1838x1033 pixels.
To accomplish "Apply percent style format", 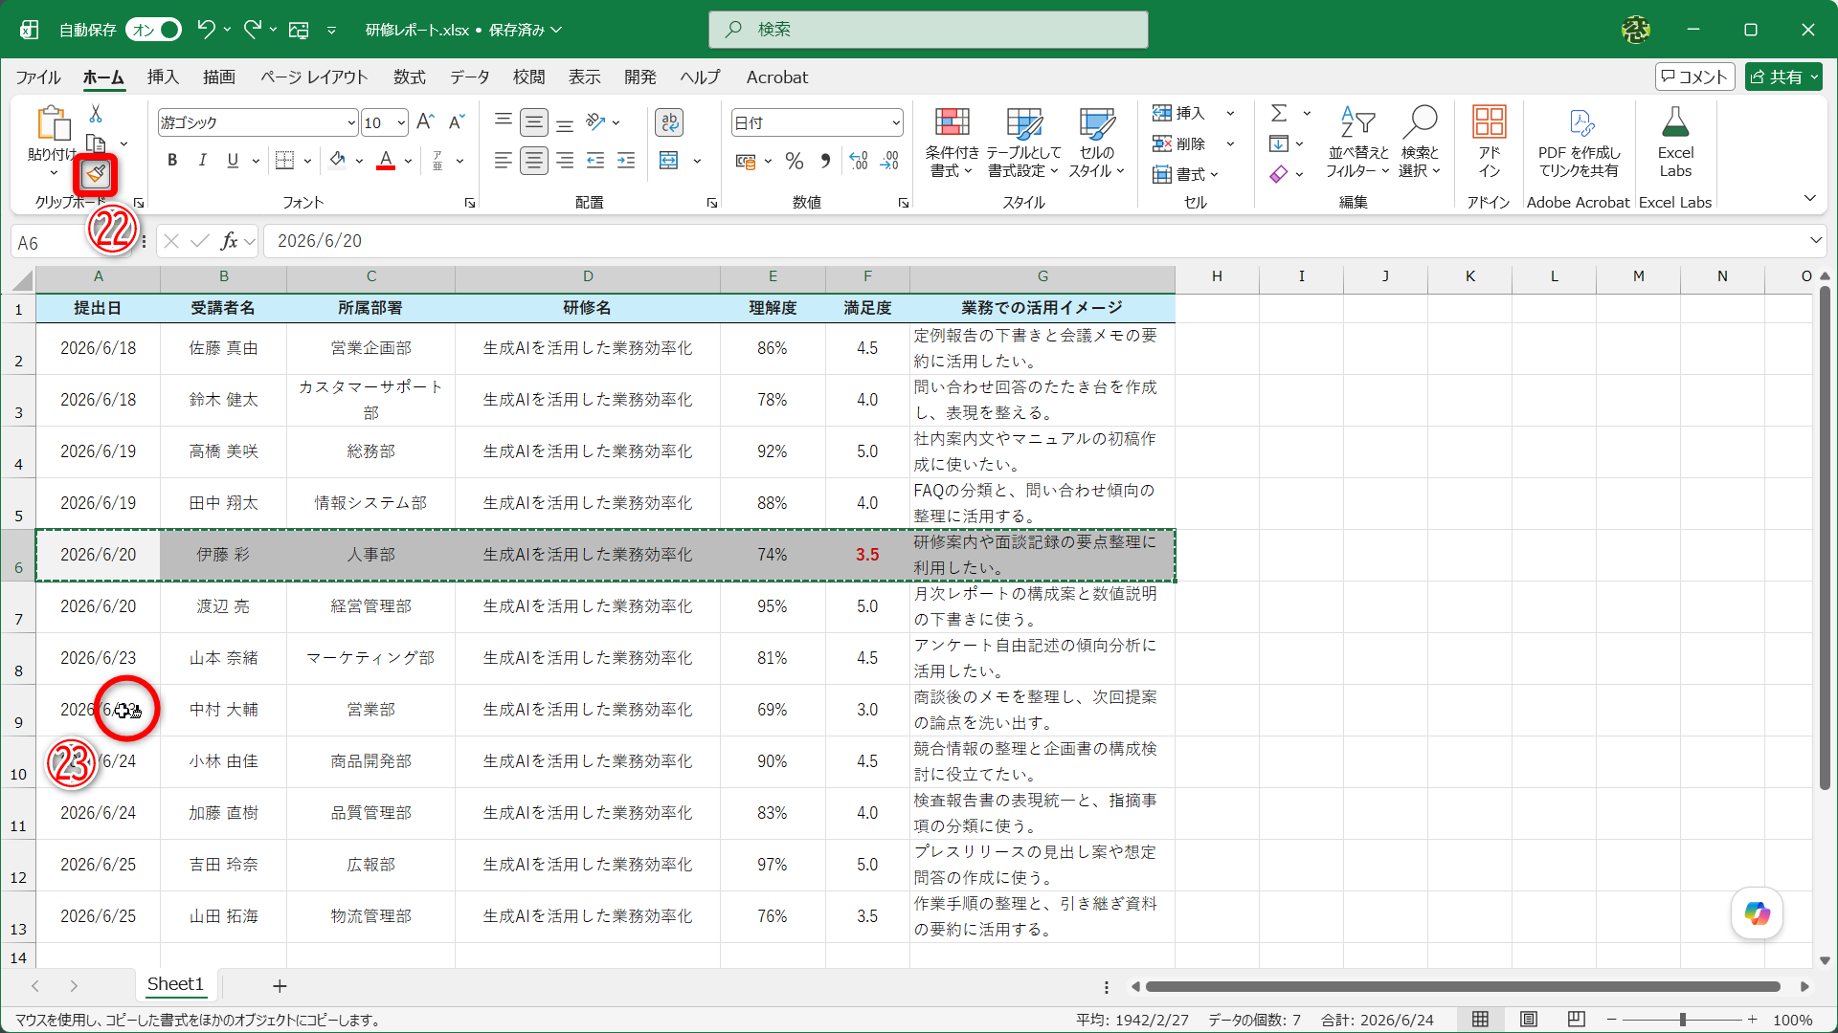I will point(794,161).
